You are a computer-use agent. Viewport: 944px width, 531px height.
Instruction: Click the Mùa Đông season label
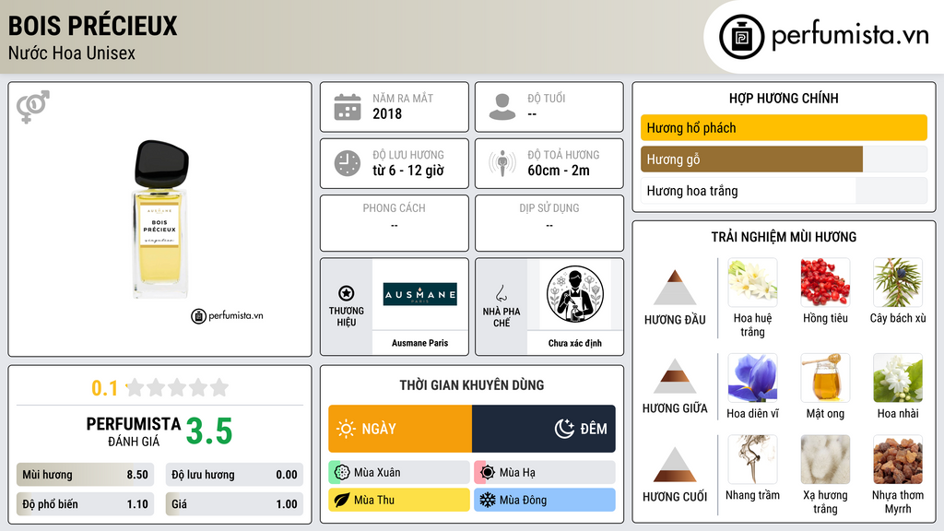click(523, 500)
